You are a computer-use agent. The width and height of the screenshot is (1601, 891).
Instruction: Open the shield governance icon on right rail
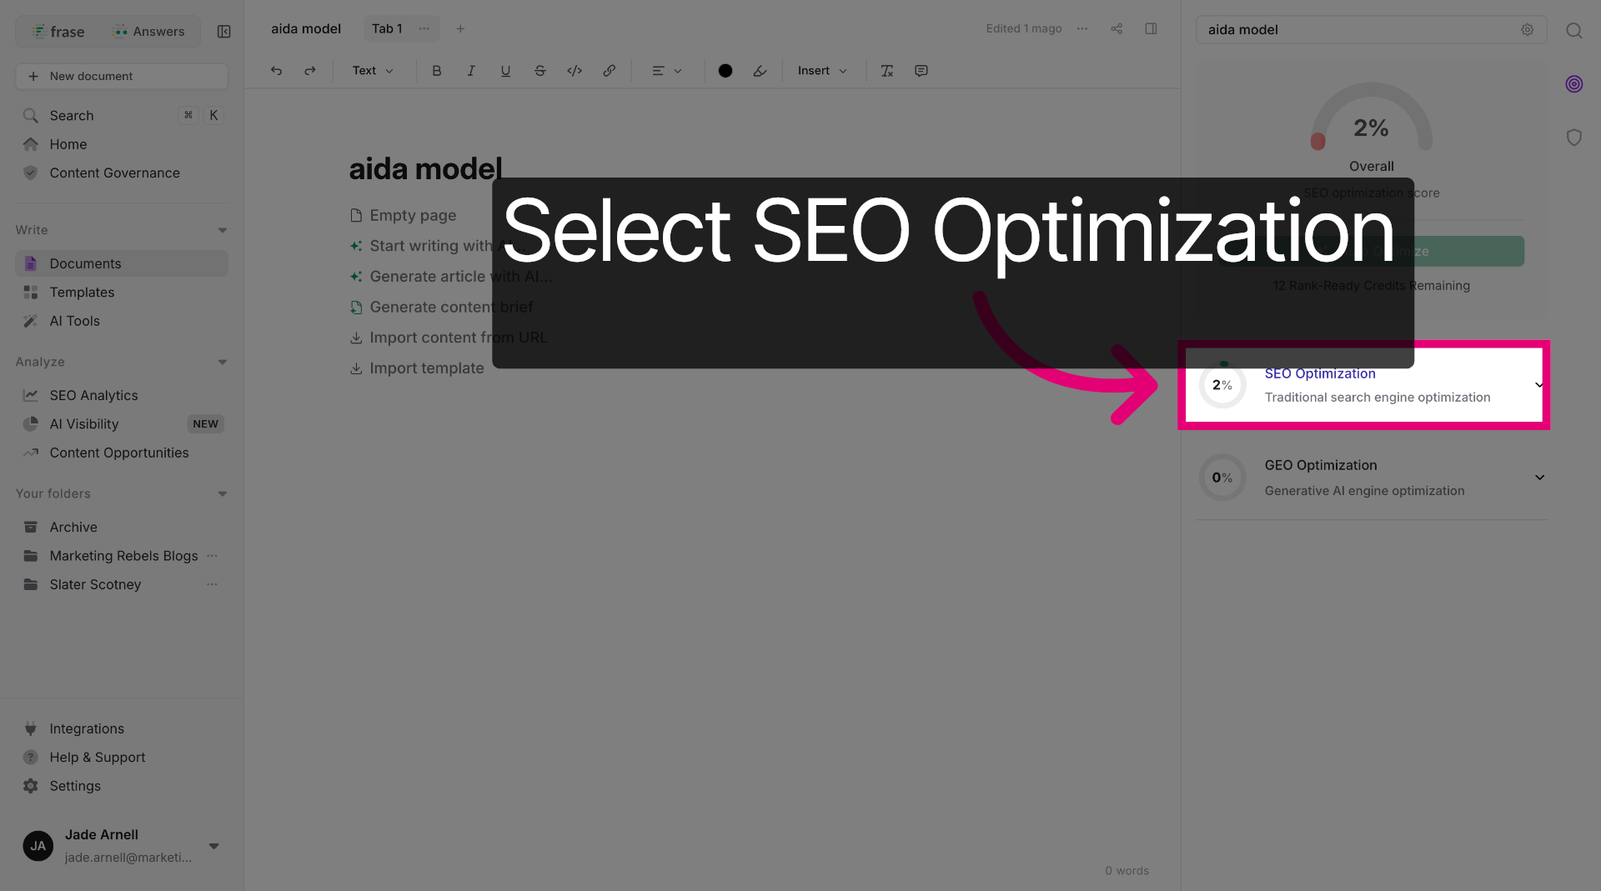(1574, 137)
